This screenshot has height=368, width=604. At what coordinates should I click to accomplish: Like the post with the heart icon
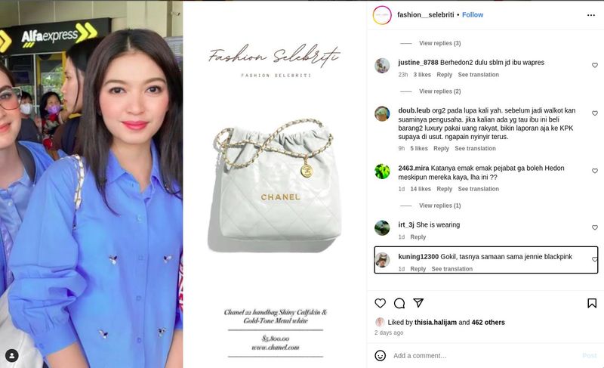pyautogui.click(x=381, y=303)
